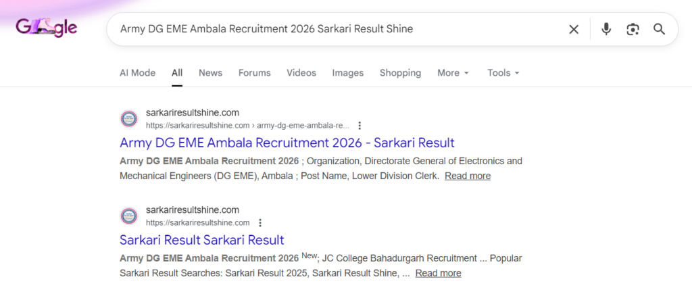Submit search with magnifier icon
The image size is (692, 296).
click(x=659, y=29)
